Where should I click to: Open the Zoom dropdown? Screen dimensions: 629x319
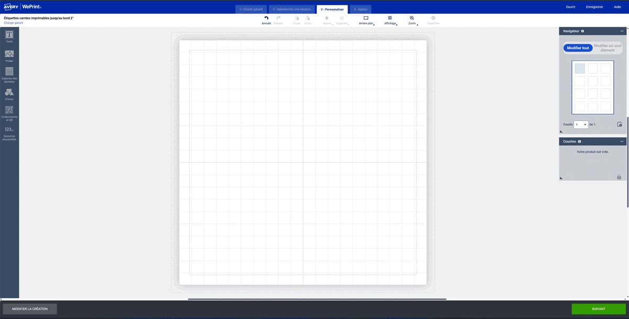[x=412, y=20]
